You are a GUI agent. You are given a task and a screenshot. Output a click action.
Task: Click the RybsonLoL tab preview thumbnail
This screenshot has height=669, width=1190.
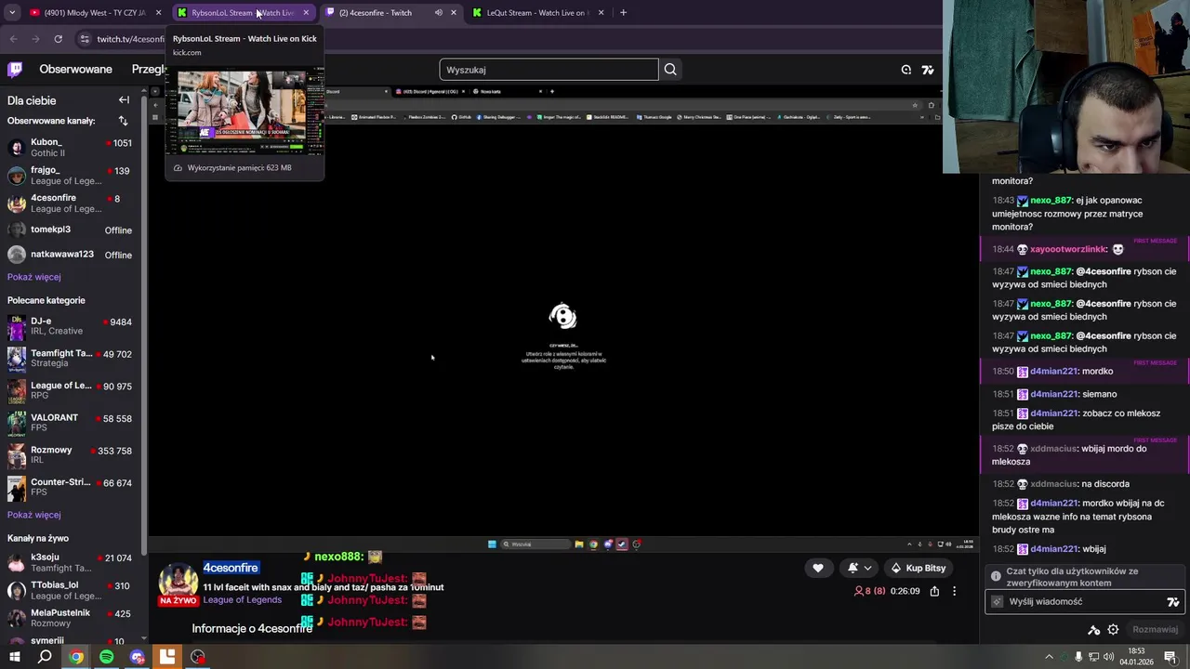tap(245, 112)
